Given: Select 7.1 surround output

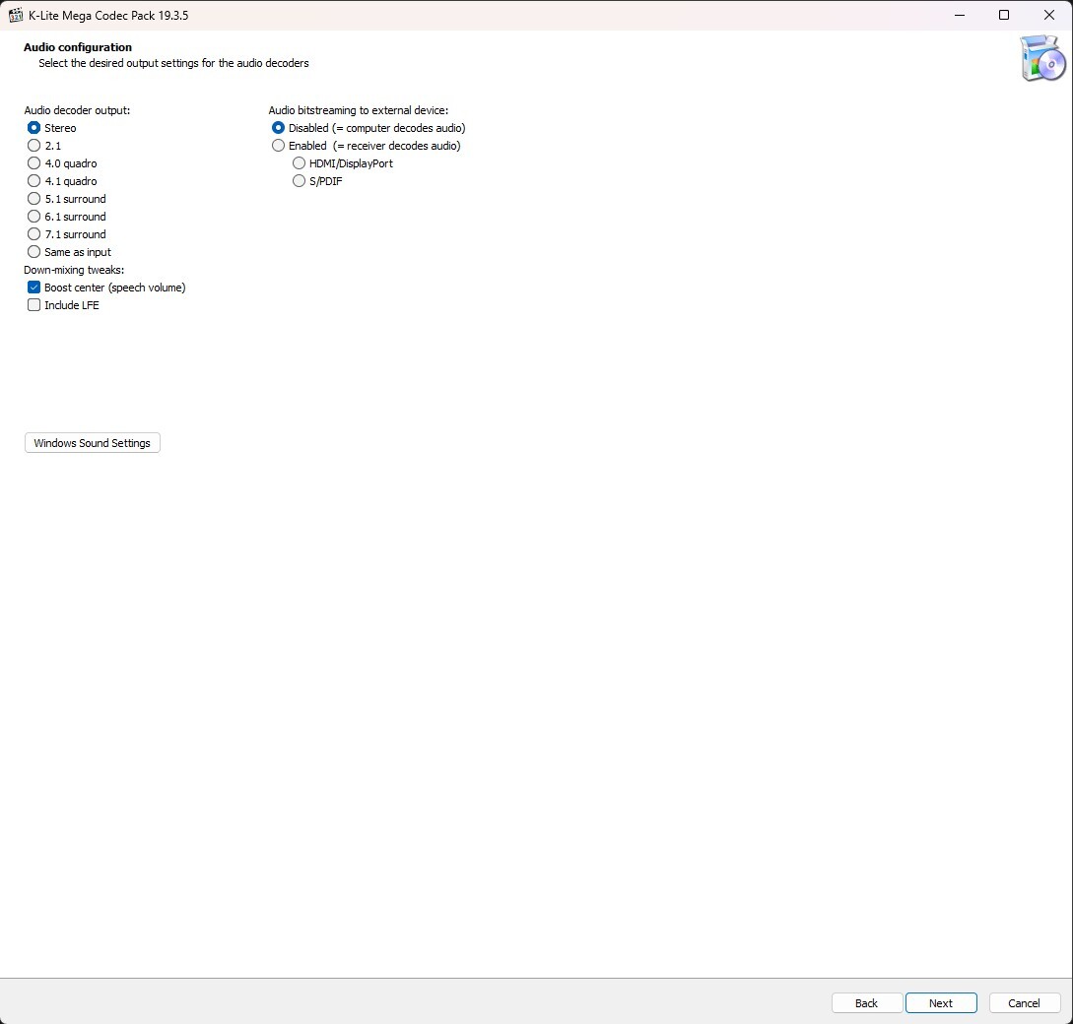Looking at the screenshot, I should point(34,234).
